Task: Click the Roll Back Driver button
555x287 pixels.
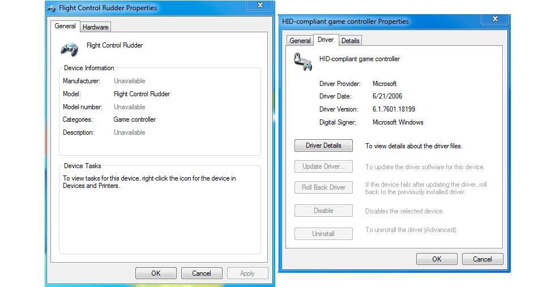Action: [323, 187]
